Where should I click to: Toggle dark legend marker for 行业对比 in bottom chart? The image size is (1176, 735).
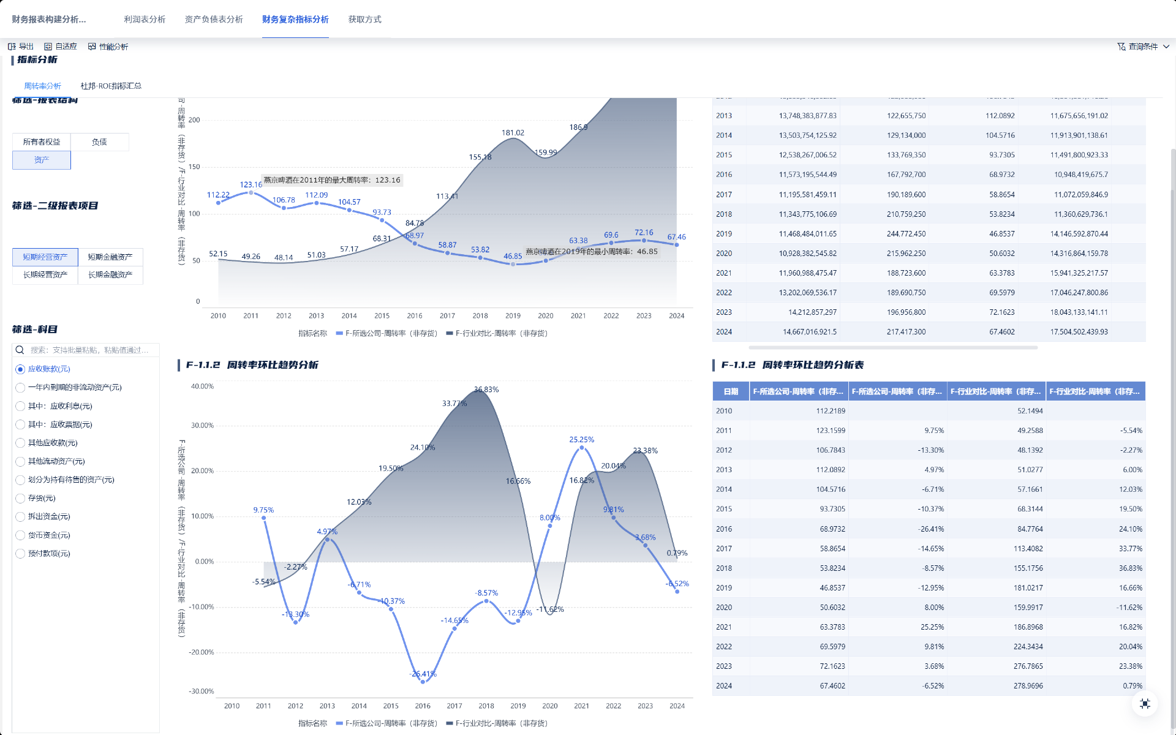pyautogui.click(x=450, y=723)
